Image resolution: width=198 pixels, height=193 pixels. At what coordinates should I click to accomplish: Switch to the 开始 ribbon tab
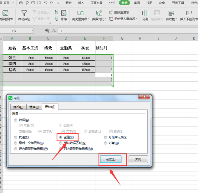pyautogui.click(x=69, y=3)
